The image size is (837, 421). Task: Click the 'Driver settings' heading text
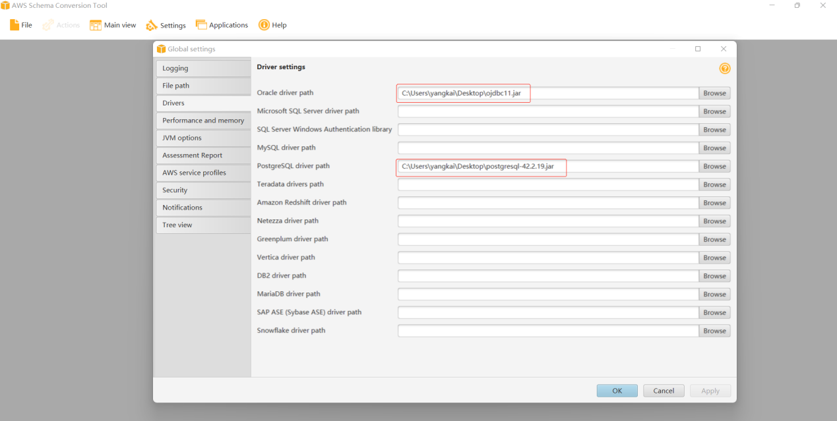(x=281, y=67)
